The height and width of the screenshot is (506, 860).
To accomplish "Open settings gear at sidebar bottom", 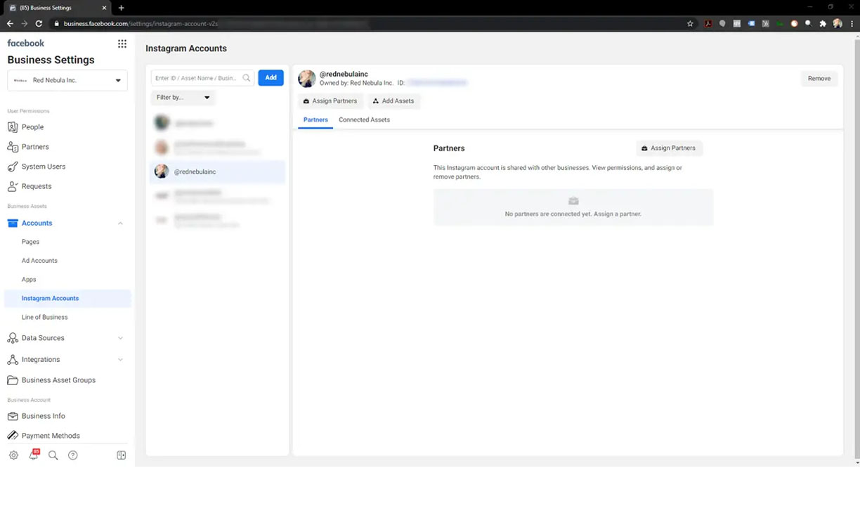I will click(x=13, y=455).
